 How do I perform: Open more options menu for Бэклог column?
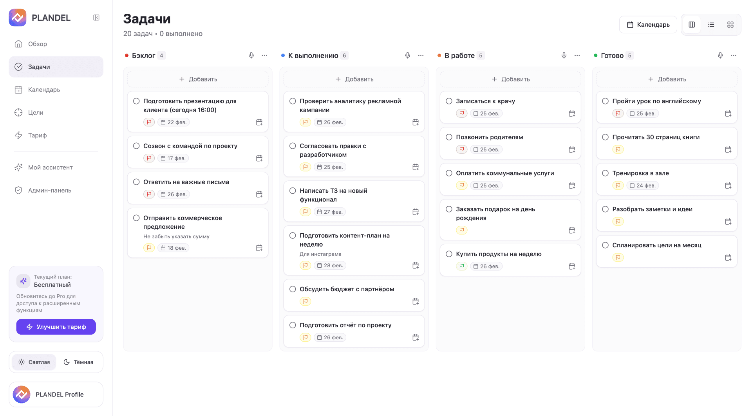265,56
